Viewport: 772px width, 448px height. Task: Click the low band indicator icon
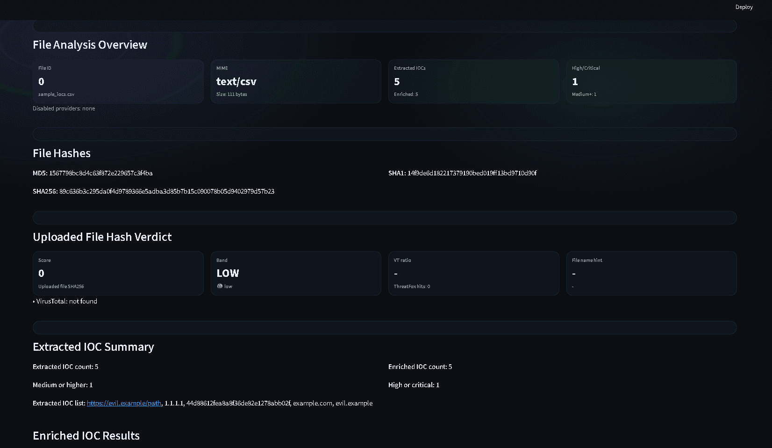click(x=220, y=286)
